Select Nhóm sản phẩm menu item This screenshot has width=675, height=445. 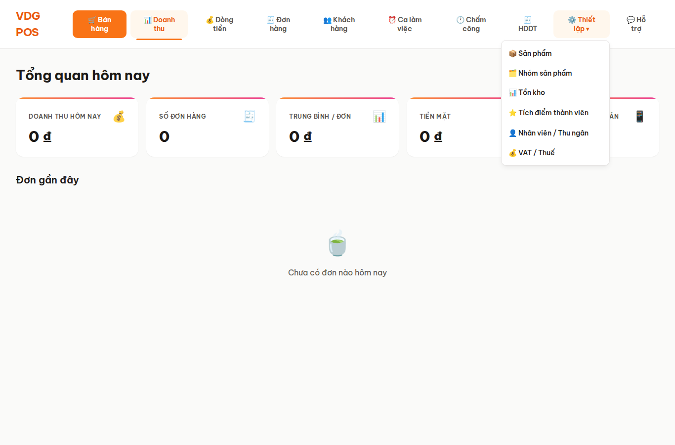555,73
